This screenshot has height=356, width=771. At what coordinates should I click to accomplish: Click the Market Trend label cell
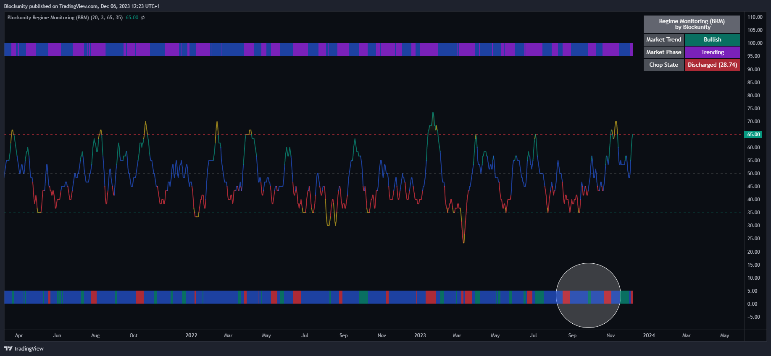point(664,40)
